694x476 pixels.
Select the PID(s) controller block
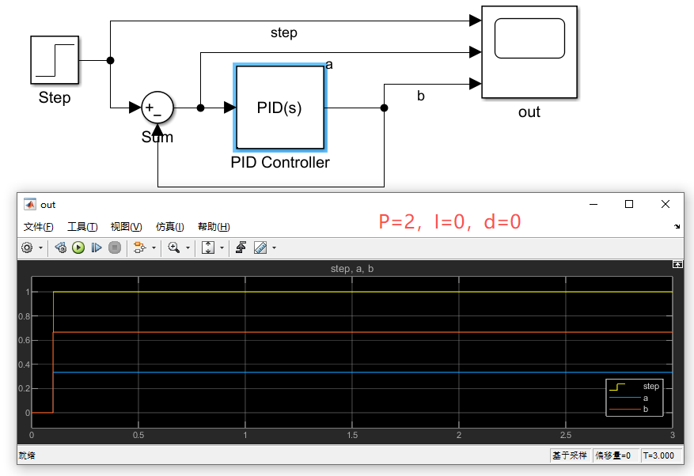click(280, 108)
